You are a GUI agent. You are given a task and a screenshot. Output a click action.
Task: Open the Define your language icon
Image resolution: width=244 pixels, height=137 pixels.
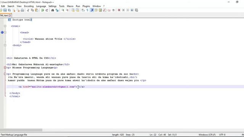point(96,10)
